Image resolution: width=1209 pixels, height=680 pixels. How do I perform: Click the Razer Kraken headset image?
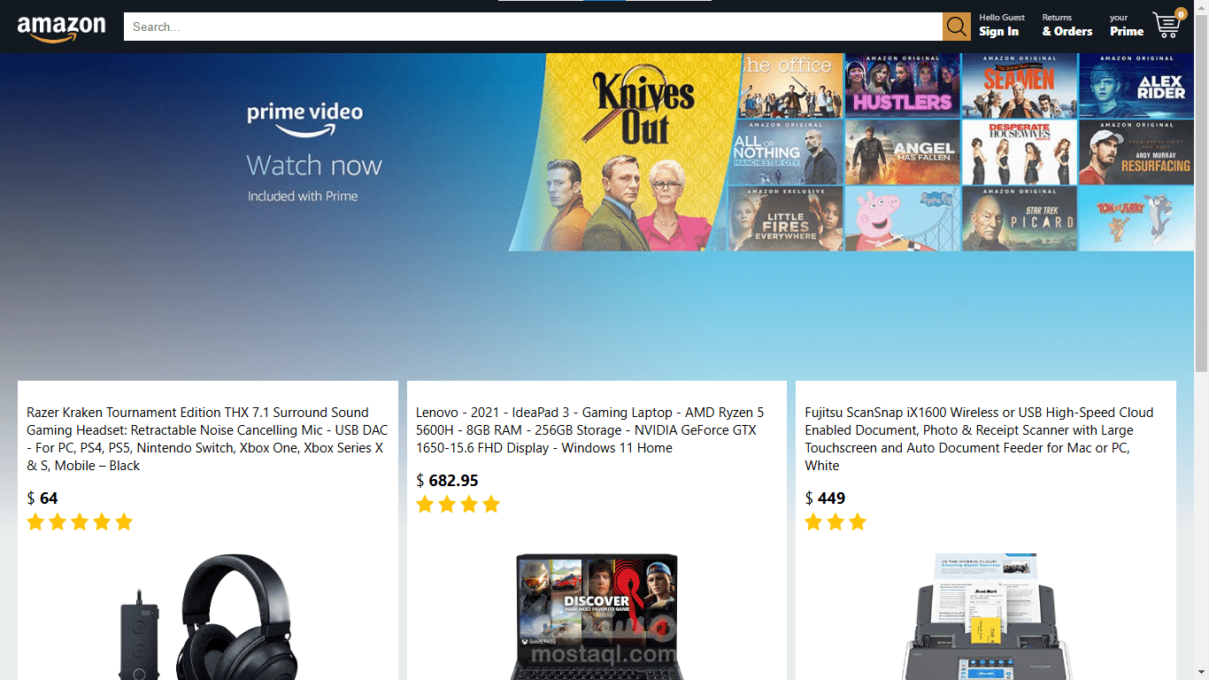click(208, 617)
